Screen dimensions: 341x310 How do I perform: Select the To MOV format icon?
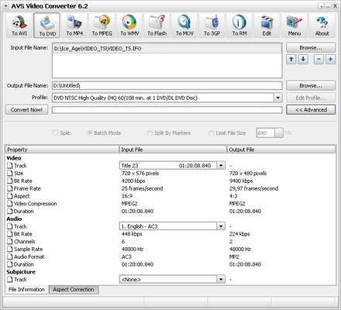[x=184, y=26]
